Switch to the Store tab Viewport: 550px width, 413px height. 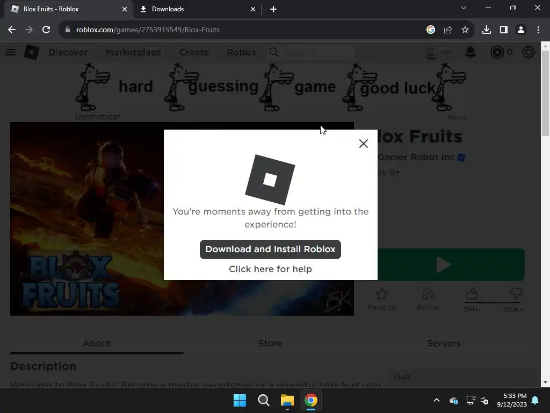pos(270,344)
